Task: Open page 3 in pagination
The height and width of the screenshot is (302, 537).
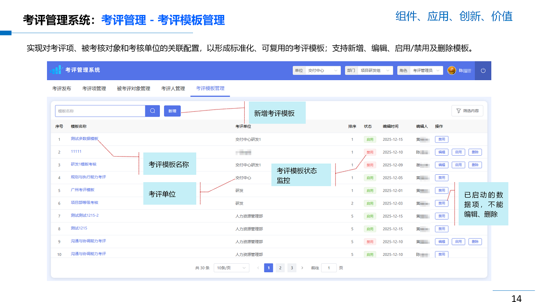Action: [x=291, y=268]
